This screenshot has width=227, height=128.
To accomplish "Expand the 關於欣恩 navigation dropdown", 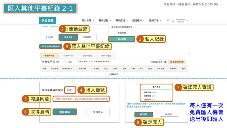I will [88, 20].
